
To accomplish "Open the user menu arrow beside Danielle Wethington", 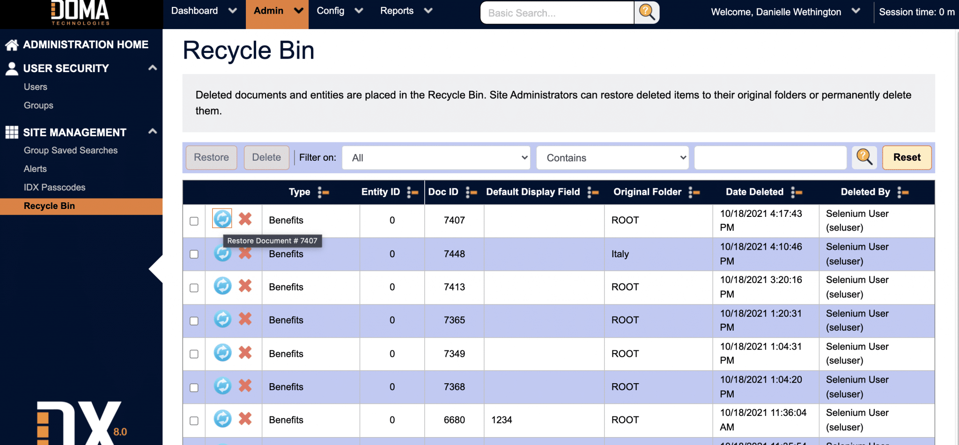I will pos(856,11).
